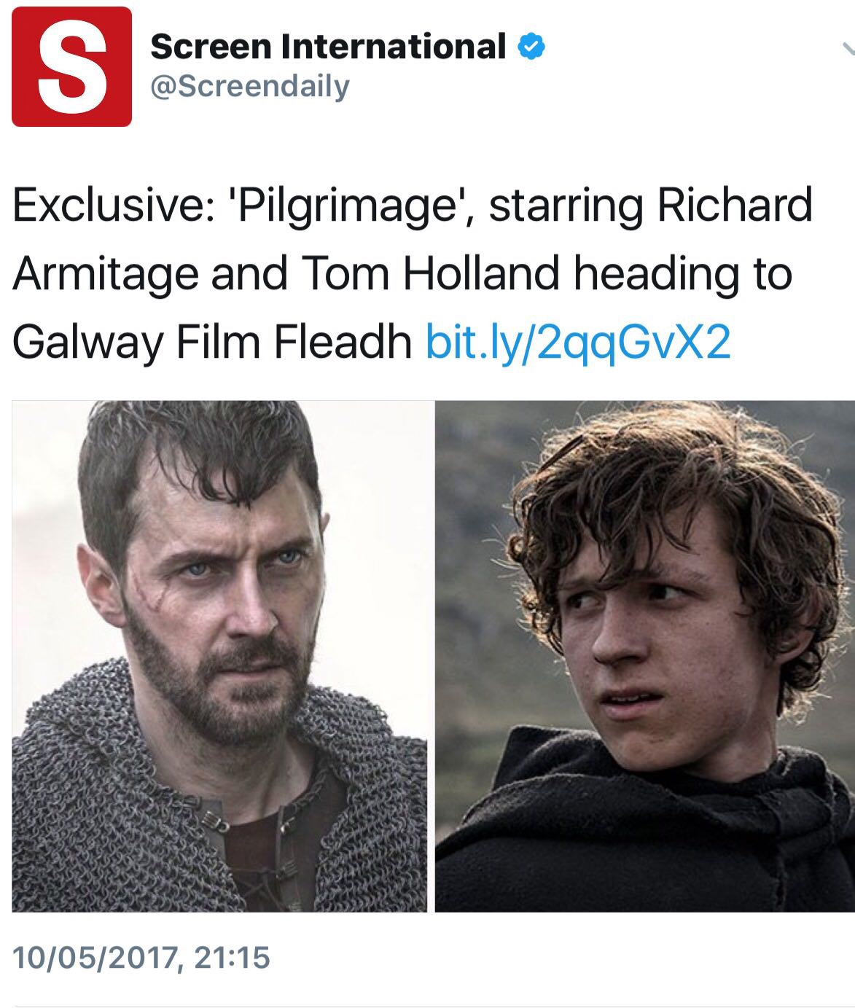Click the words "heading to" in the tweet
The height and width of the screenshot is (1008, 855).
tap(682, 276)
